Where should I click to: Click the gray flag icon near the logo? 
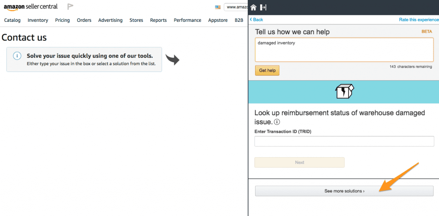click(x=70, y=6)
